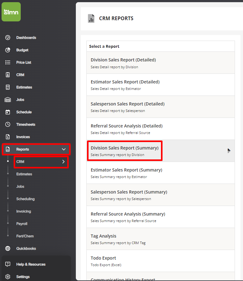Expand the CRM submenu arrow under Reports
This screenshot has height=281, width=243.
point(63,162)
